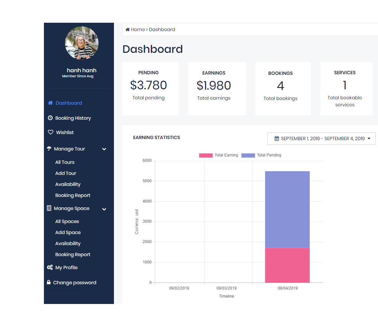This screenshot has width=378, height=315.
Task: Collapse the Manage Tour chevron
Action: [104, 149]
